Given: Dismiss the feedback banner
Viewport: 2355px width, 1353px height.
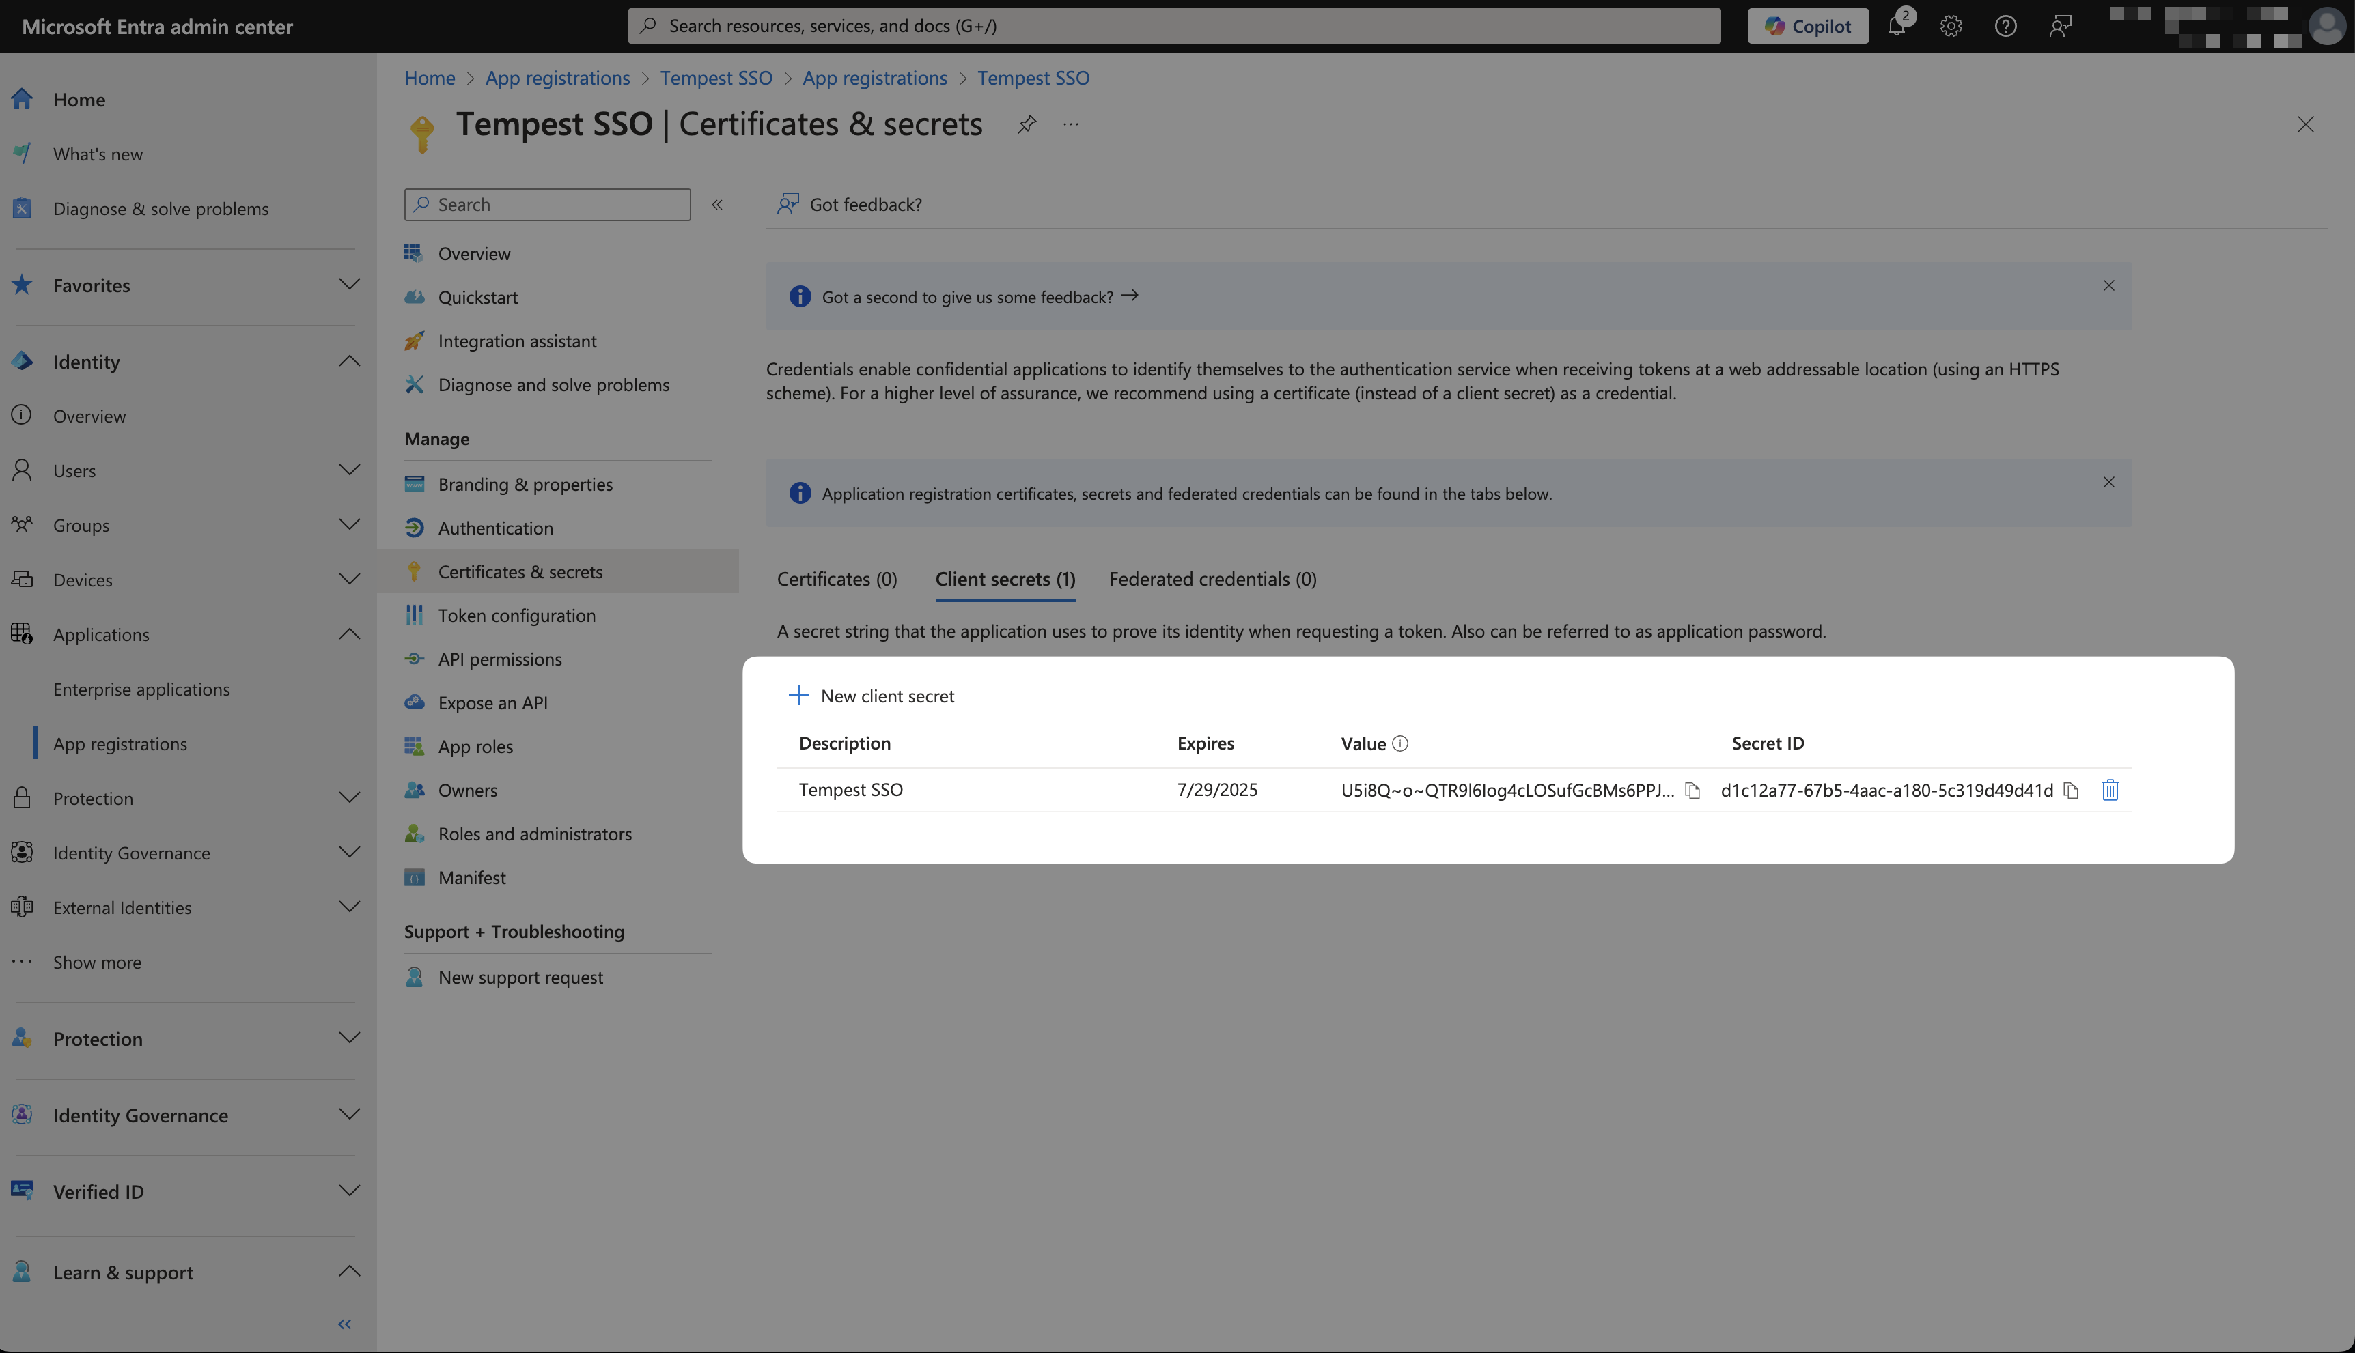Looking at the screenshot, I should coord(2108,286).
